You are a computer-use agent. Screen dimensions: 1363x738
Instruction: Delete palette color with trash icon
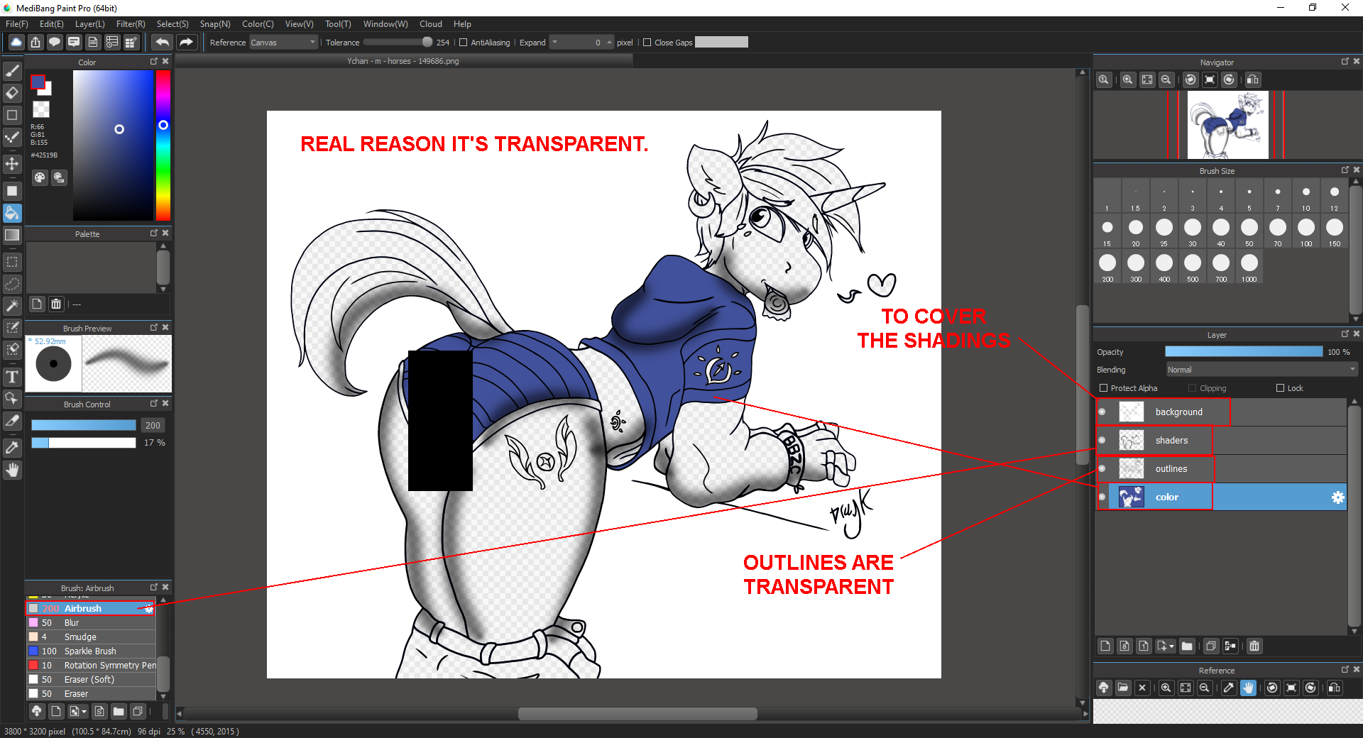[56, 304]
